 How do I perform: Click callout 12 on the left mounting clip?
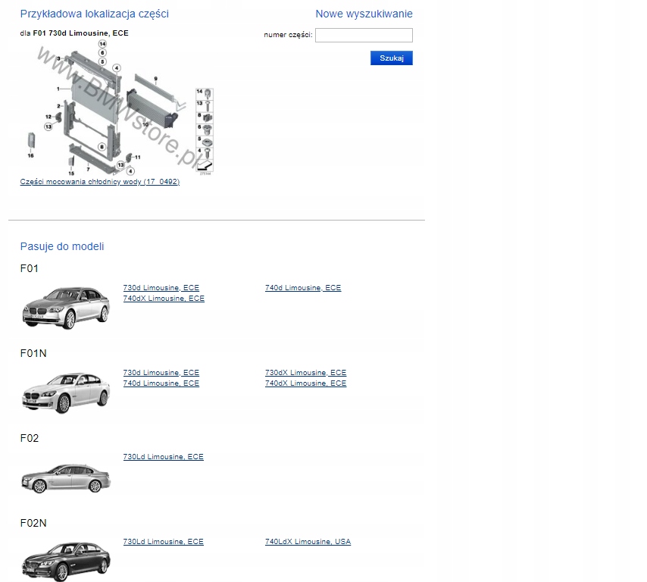coord(48,117)
